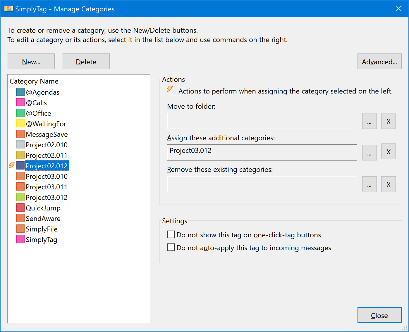Enable Do not auto-apply tag to incoming messages

point(171,248)
